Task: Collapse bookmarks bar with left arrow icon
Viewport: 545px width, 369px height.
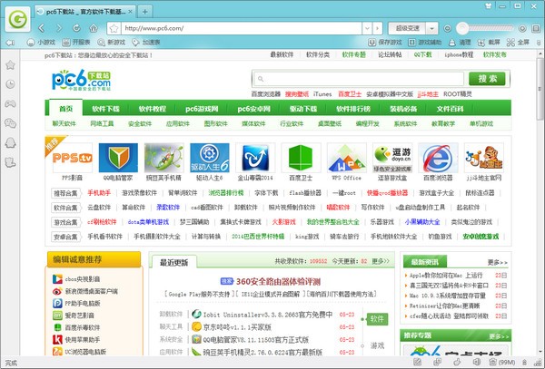Action: 10,43
